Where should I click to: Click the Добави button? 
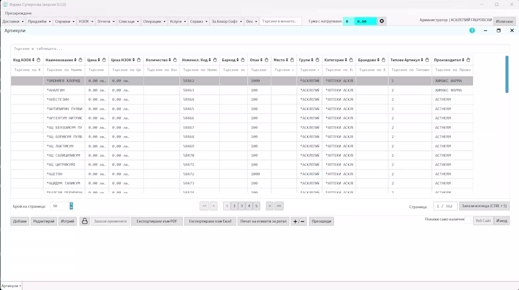(x=19, y=221)
